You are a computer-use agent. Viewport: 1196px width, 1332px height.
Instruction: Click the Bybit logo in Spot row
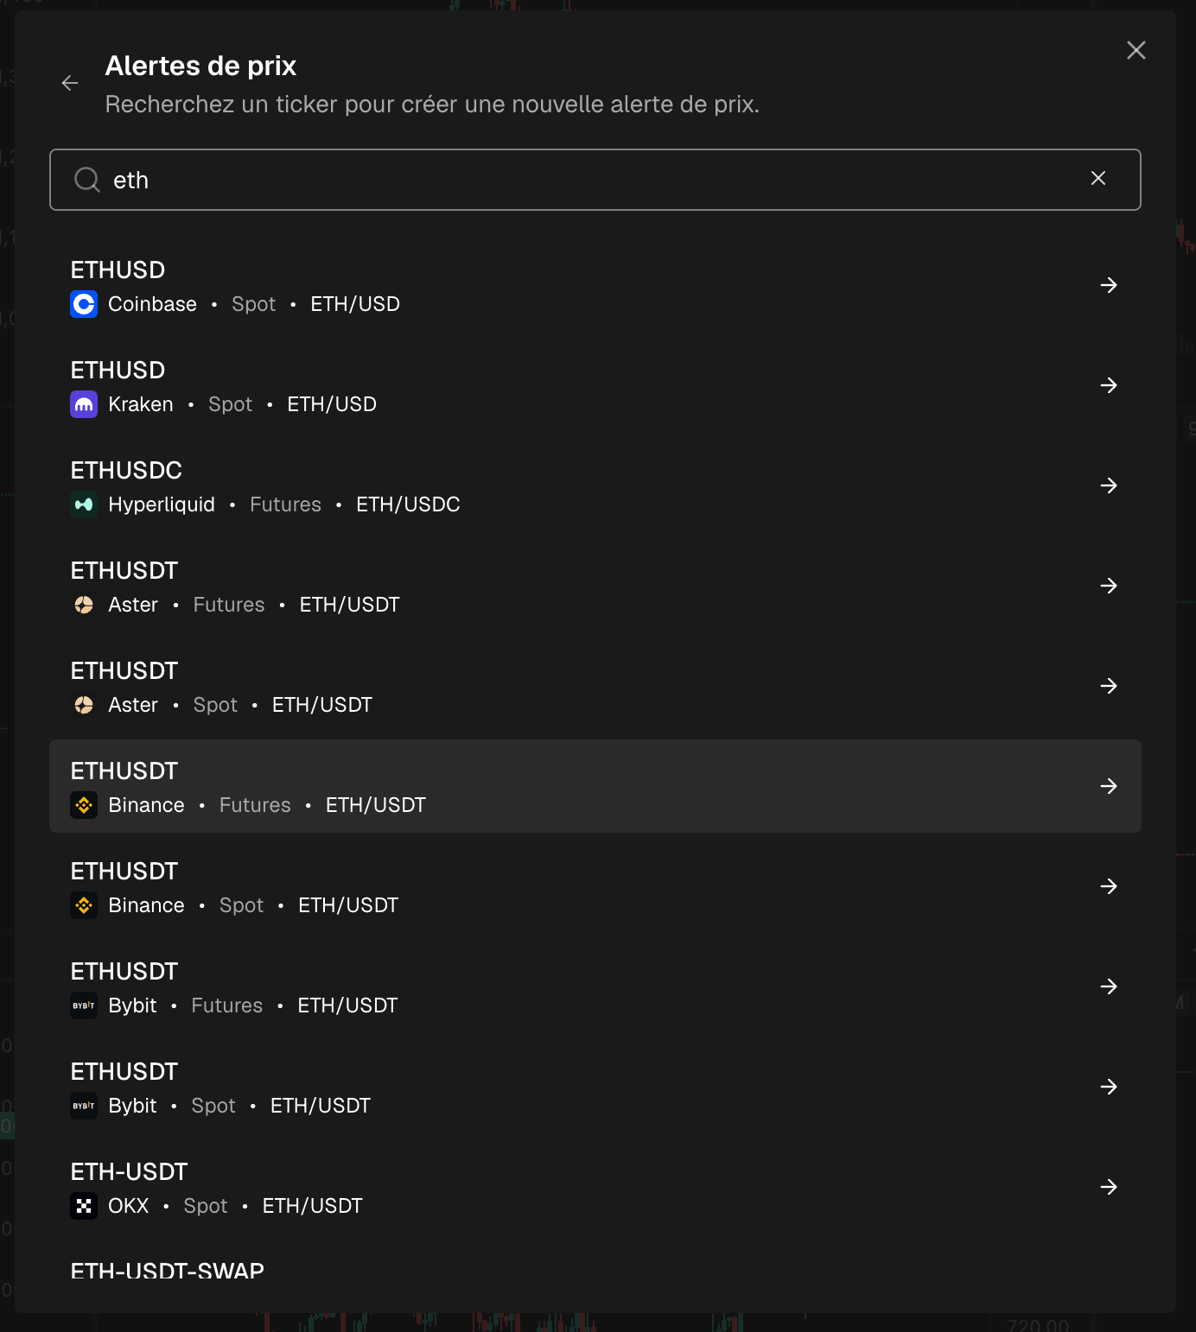coord(84,1106)
